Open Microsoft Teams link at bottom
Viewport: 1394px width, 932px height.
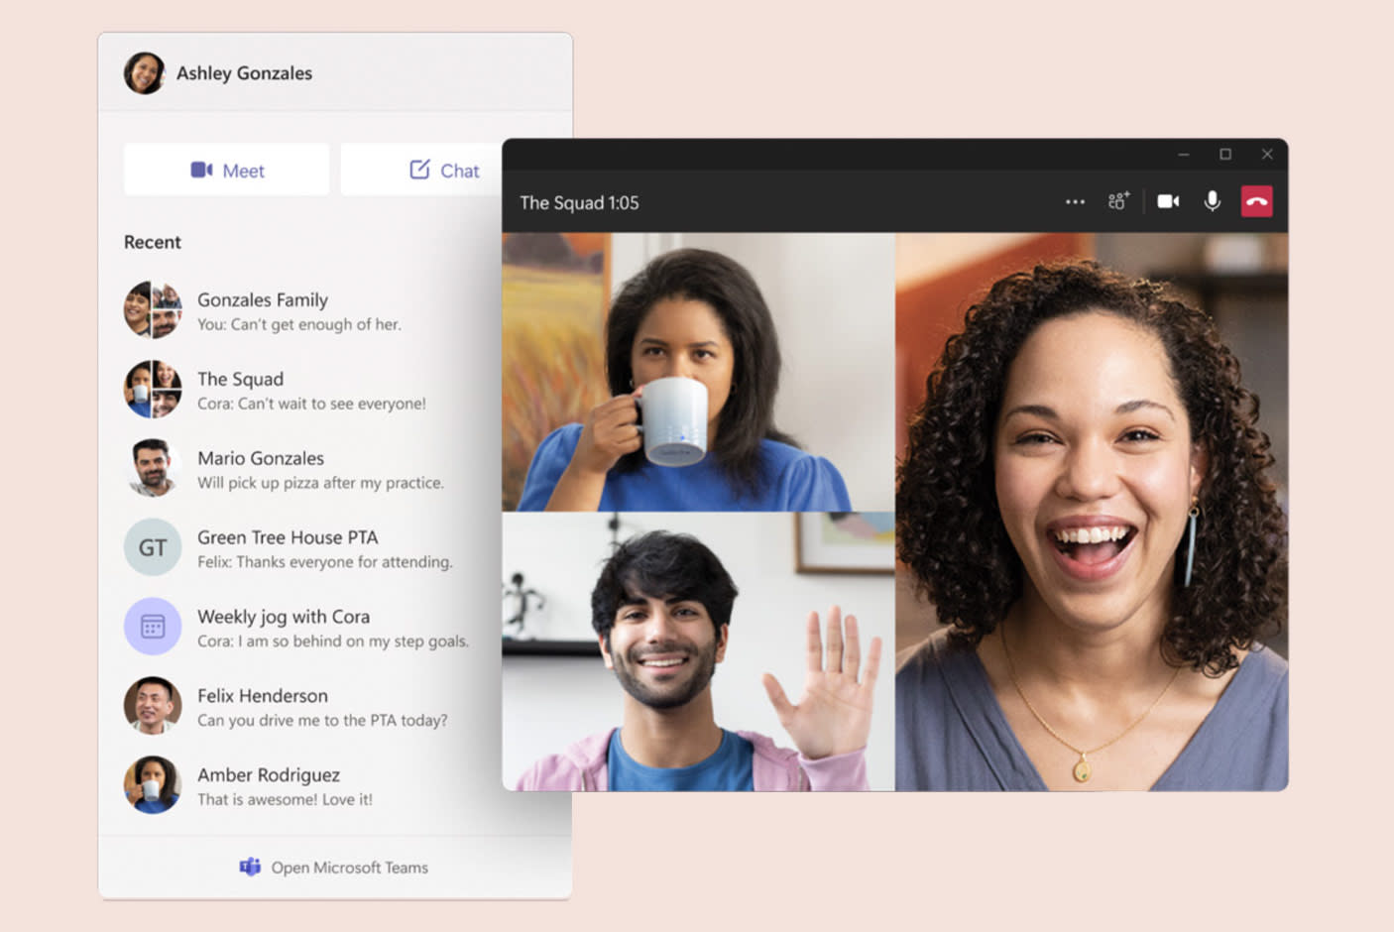click(x=335, y=868)
